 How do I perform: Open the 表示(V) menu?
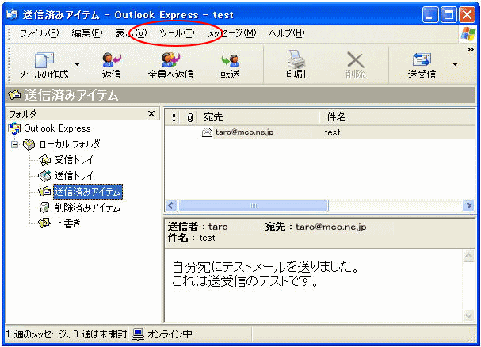pos(131,33)
